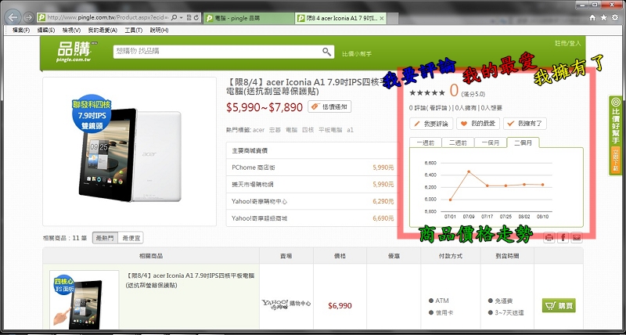626x335 pixels.
Task: Close the acer Iconia A1 tab
Action: click(x=381, y=18)
